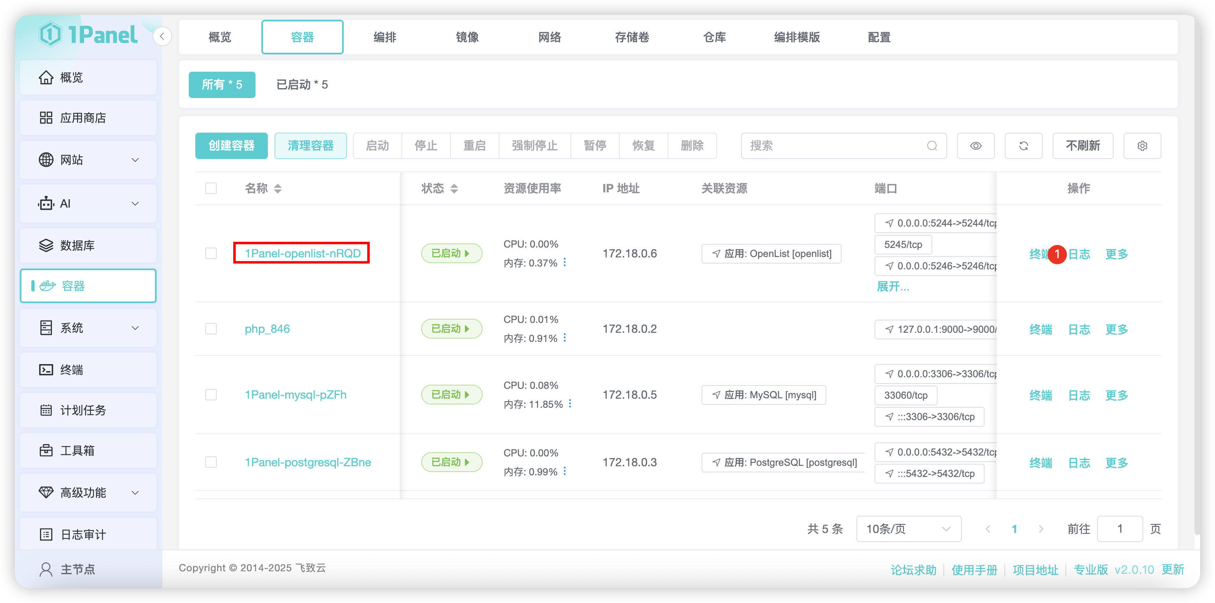Tick the checkbox for 1Panel-mysql-pZFh
The height and width of the screenshot is (603, 1215).
(x=211, y=395)
